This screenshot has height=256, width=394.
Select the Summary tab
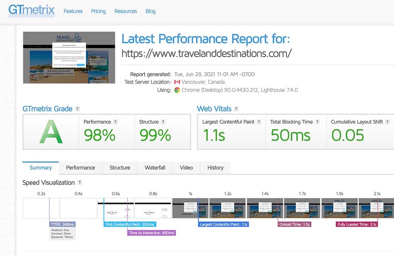41,167
